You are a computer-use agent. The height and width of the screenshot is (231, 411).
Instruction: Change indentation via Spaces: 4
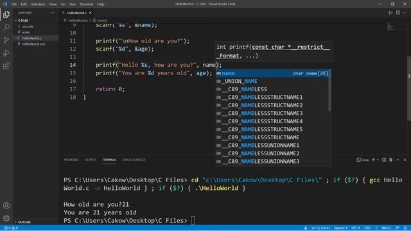tap(340, 228)
